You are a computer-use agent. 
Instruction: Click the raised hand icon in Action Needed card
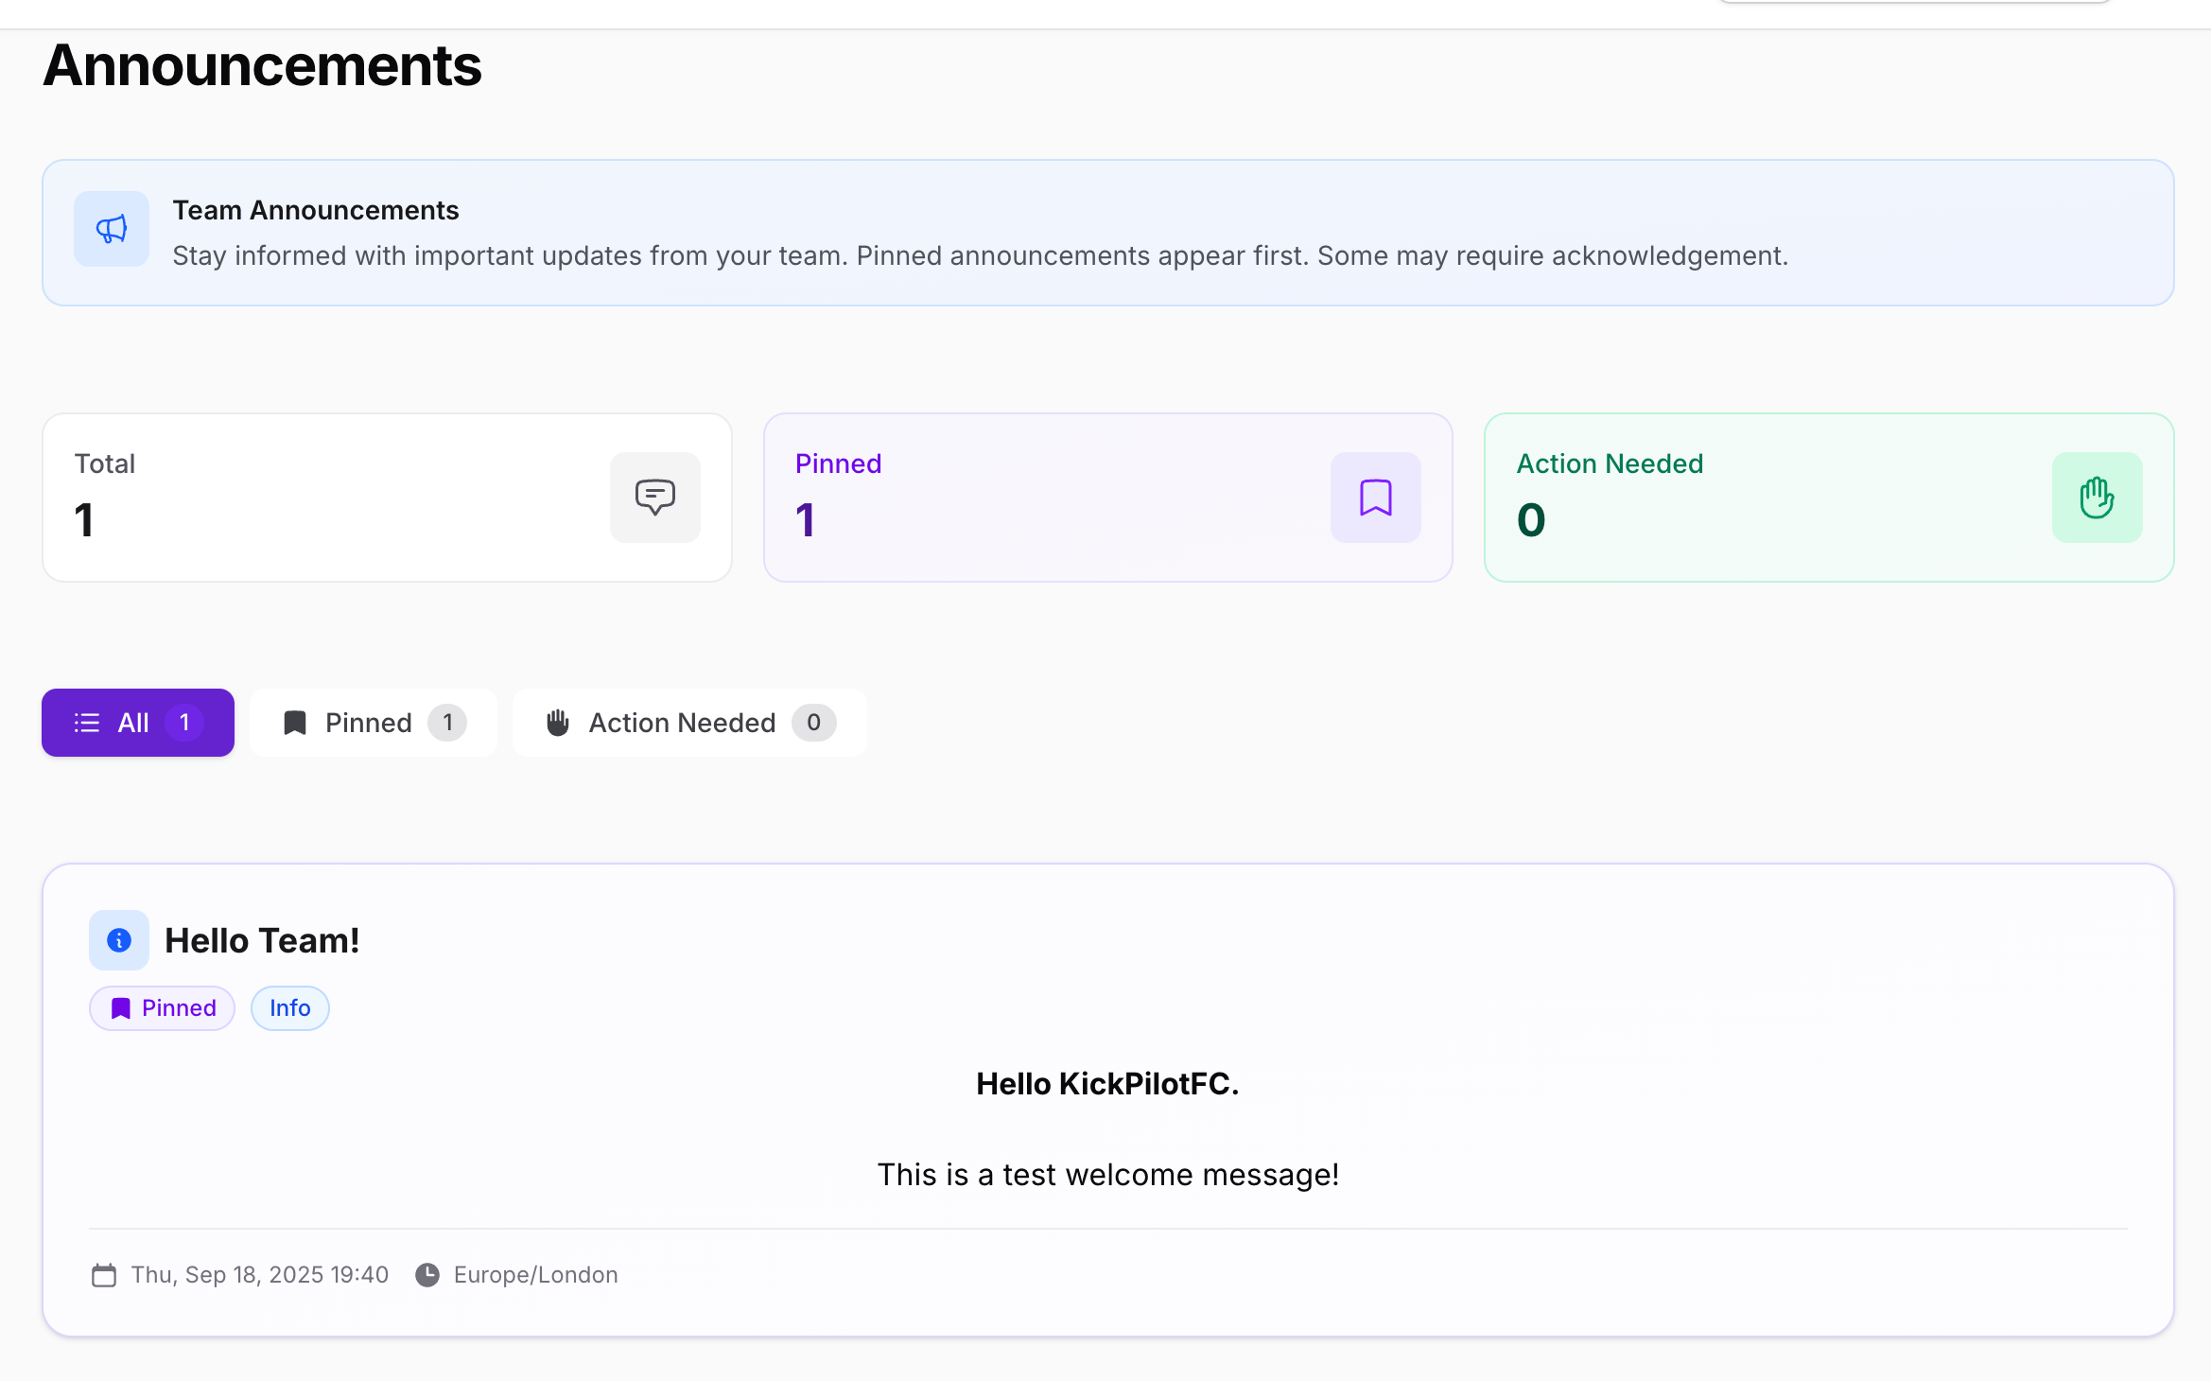2097,498
